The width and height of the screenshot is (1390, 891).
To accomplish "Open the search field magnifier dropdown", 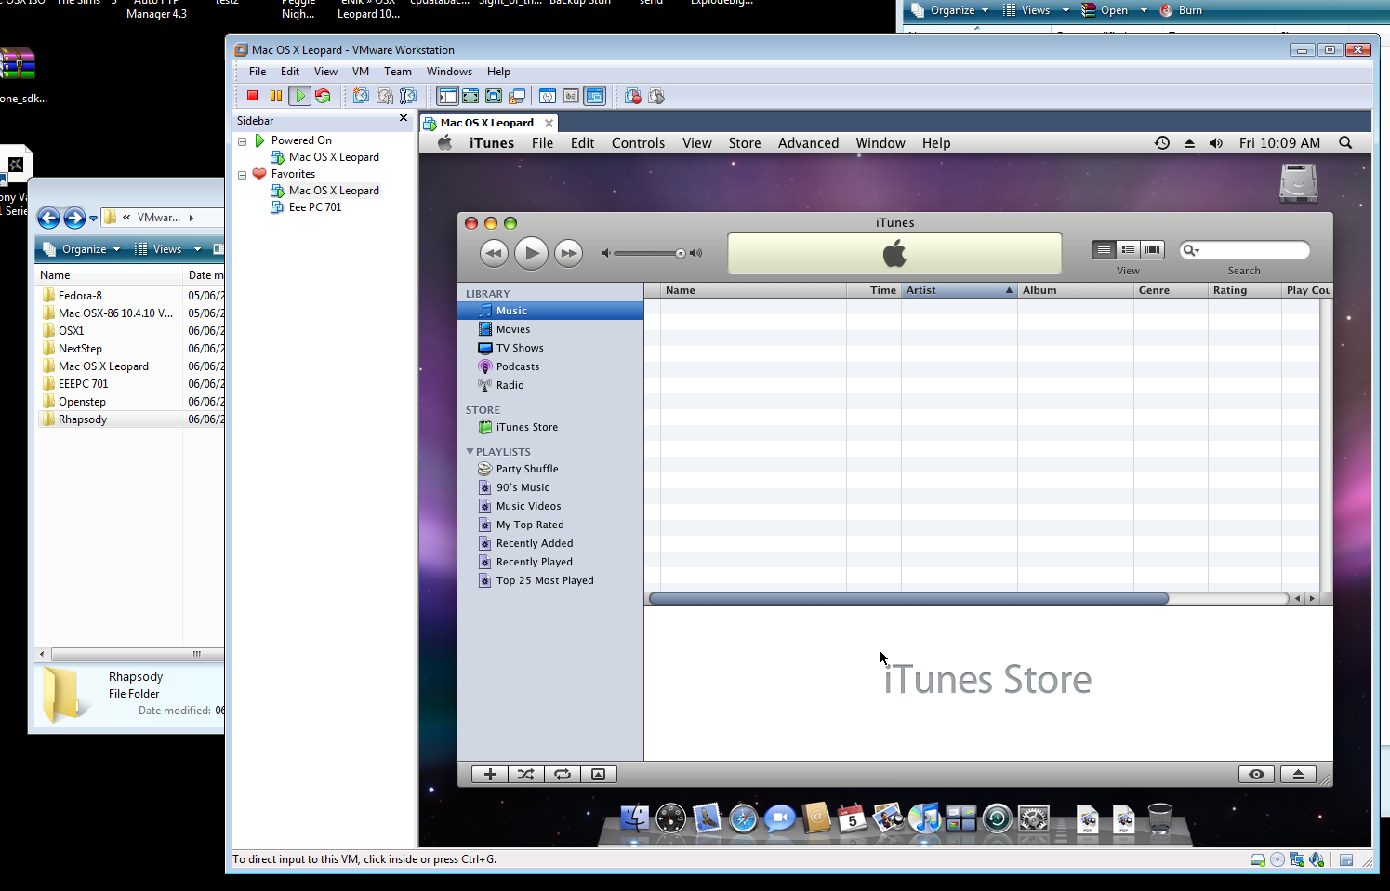I will point(1191,250).
